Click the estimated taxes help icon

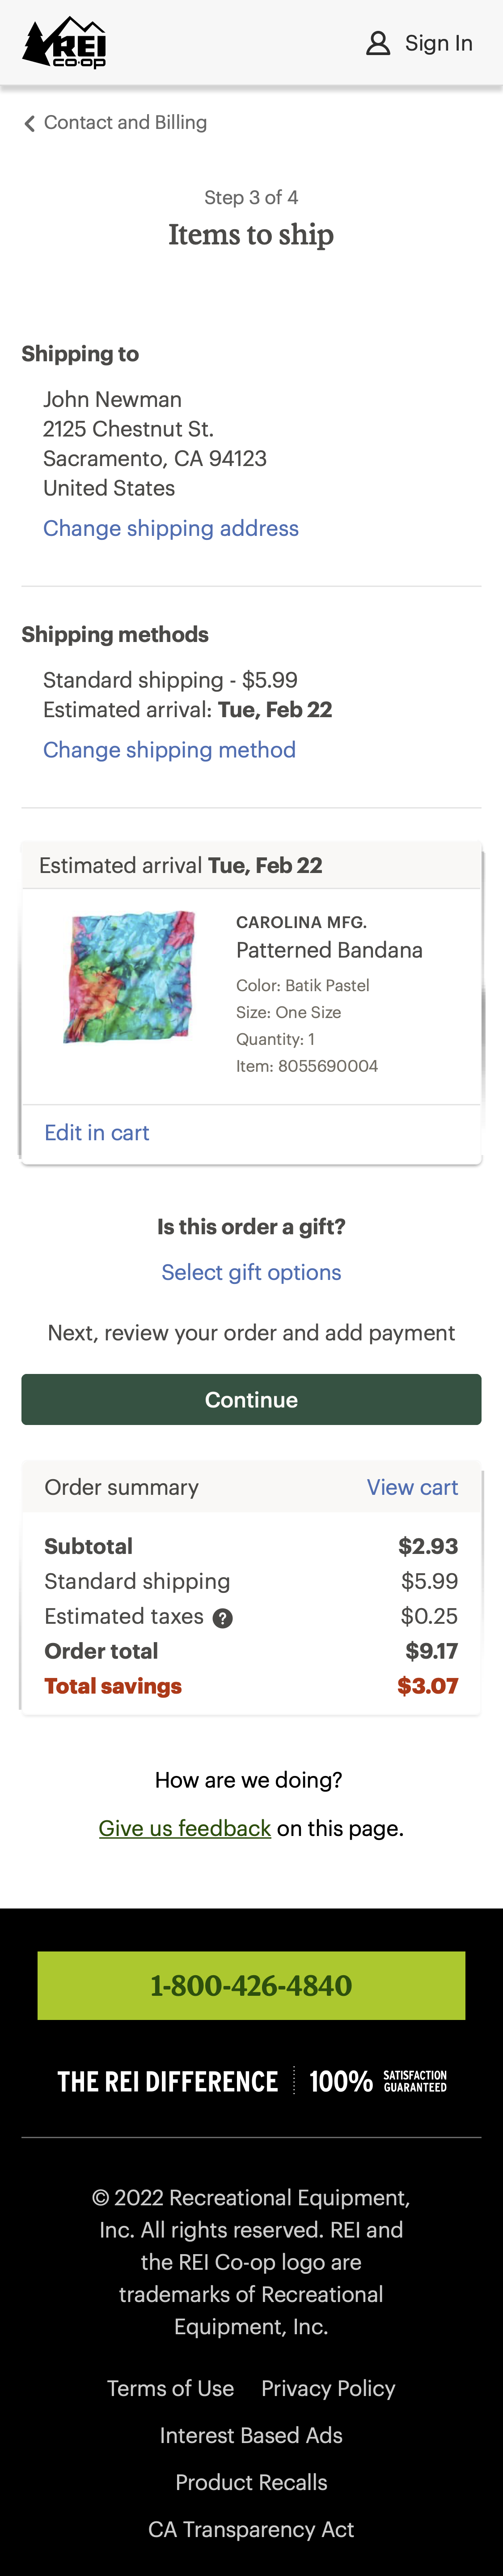[x=224, y=1618]
